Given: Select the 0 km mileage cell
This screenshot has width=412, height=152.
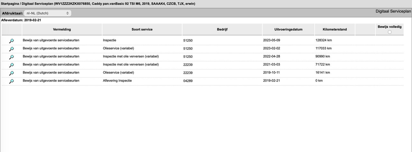Looking at the screenshot, I should [319, 81].
